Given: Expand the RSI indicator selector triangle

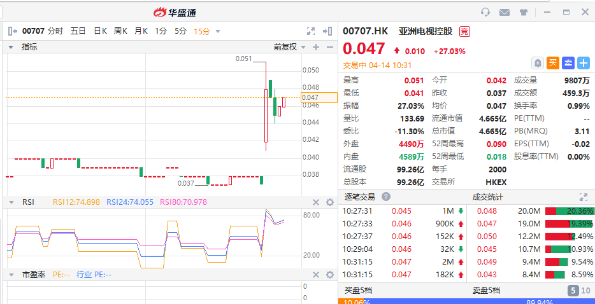Looking at the screenshot, I should 11,202.
